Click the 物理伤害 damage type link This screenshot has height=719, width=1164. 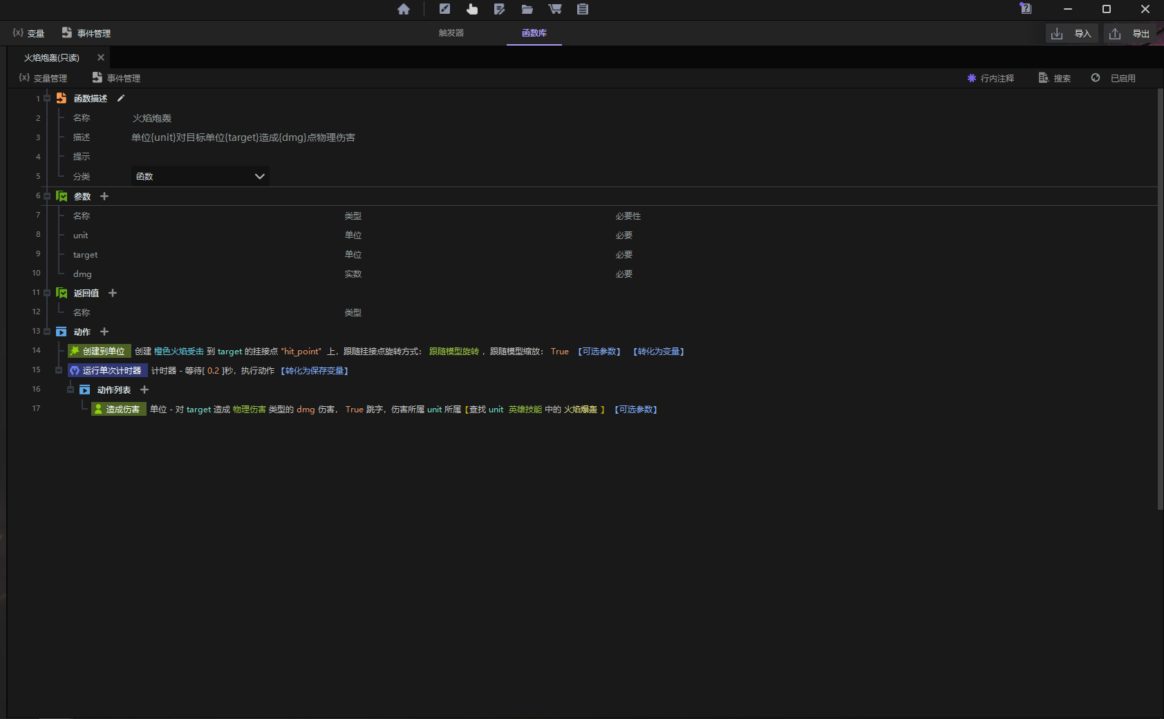(x=250, y=410)
